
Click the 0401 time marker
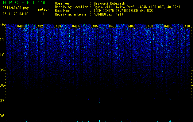point(21,26)
